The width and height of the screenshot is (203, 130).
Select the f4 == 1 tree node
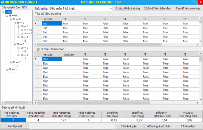coord(28,34)
